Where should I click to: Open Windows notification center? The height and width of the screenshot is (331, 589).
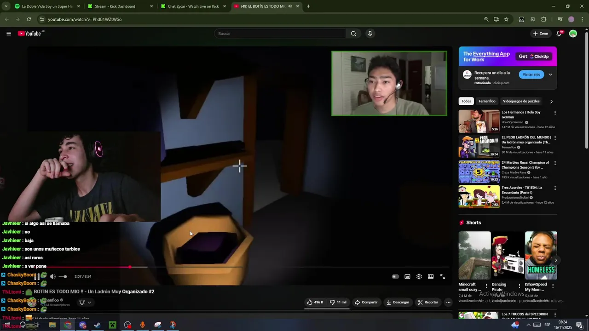[579, 325]
